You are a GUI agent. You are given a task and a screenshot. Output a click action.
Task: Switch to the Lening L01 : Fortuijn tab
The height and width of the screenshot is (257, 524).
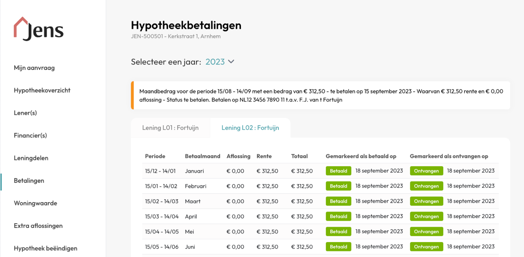click(x=171, y=127)
